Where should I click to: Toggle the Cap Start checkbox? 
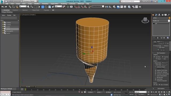click(x=154, y=57)
